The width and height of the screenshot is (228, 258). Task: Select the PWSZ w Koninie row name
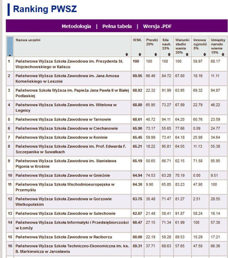pos(61,137)
